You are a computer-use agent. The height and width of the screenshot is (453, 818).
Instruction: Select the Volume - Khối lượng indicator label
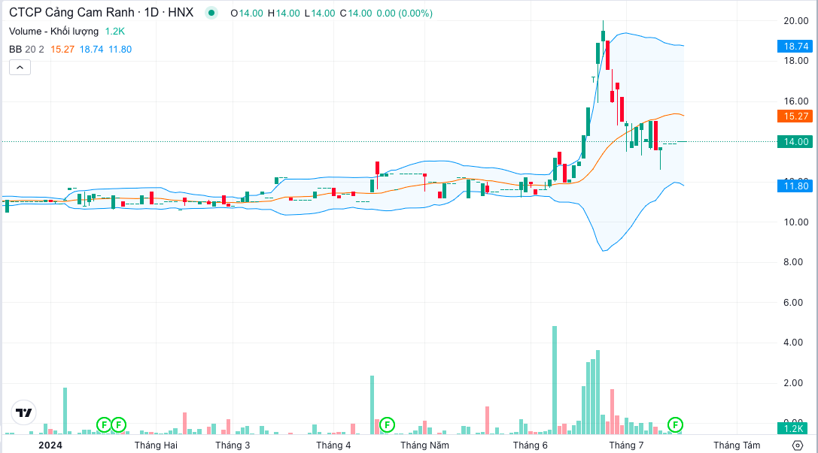(x=53, y=32)
